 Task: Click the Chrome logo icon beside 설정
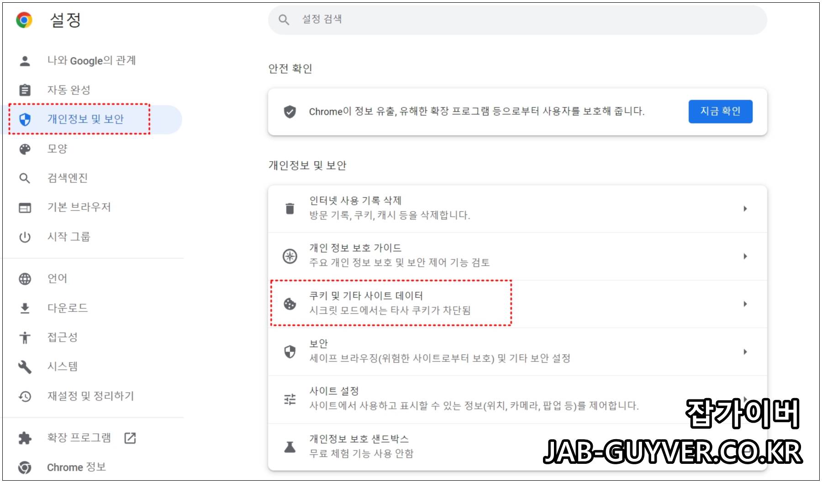pyautogui.click(x=24, y=20)
